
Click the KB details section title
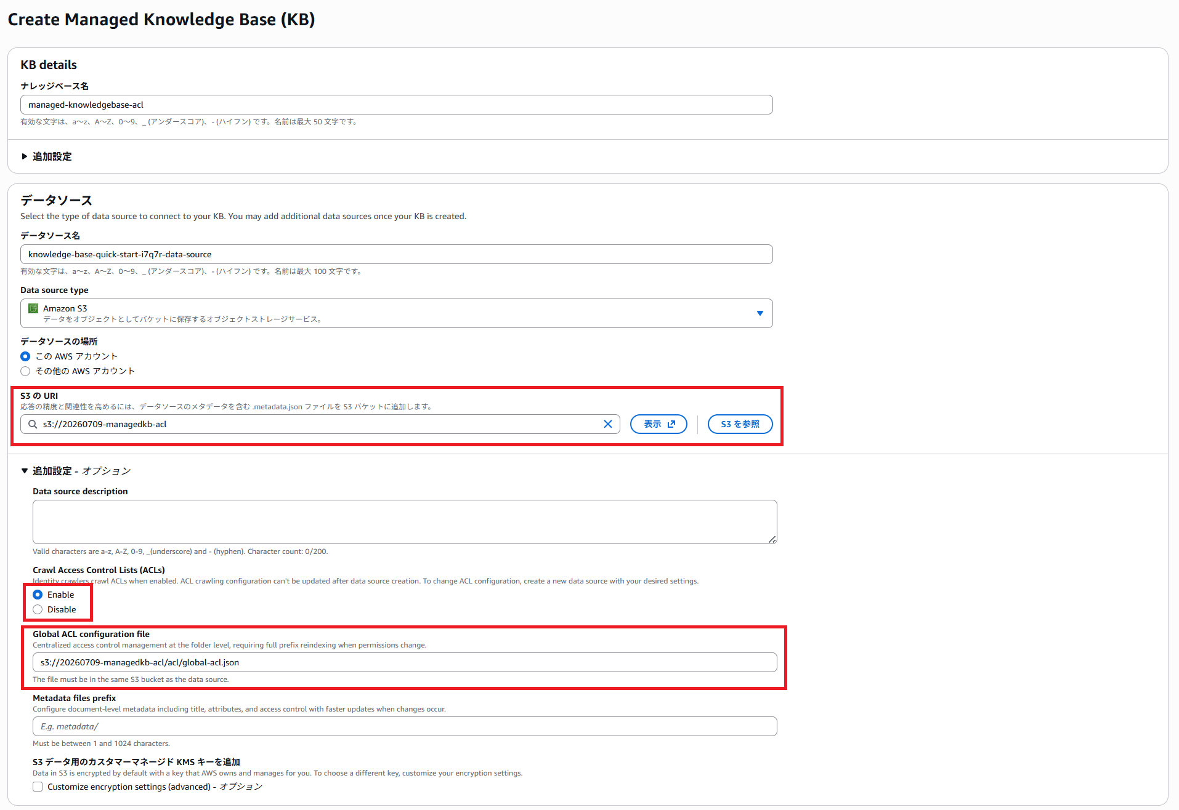tap(49, 65)
